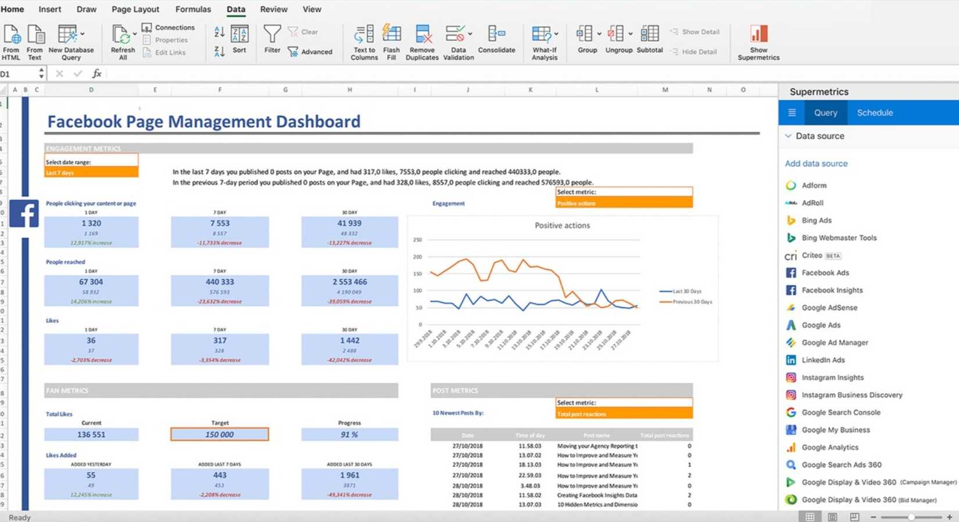Click the Connections button
This screenshot has width=959, height=522.
(169, 27)
